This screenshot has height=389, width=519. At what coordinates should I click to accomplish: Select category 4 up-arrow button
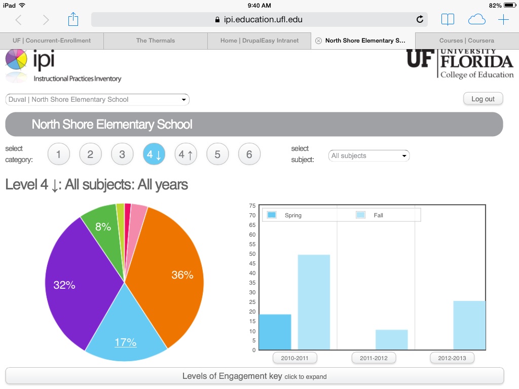[x=186, y=154]
